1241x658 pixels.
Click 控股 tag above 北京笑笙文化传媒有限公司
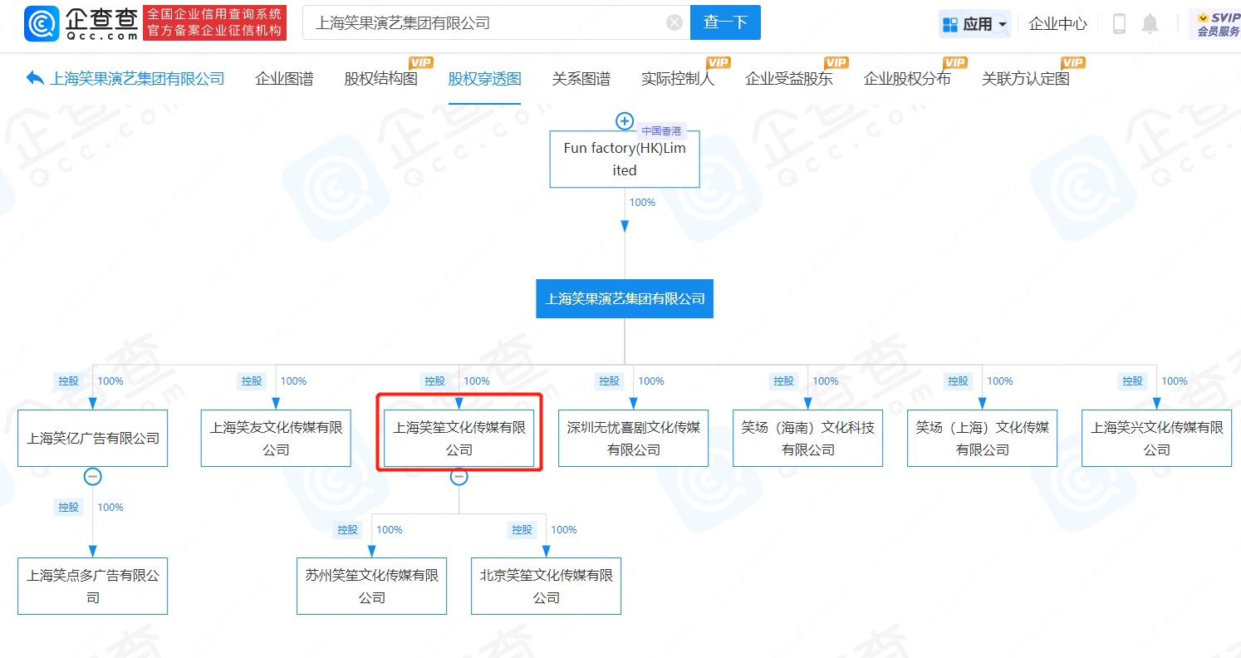click(x=522, y=530)
